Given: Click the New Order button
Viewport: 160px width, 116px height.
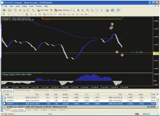Looking at the screenshot, I should click(x=43, y=10).
